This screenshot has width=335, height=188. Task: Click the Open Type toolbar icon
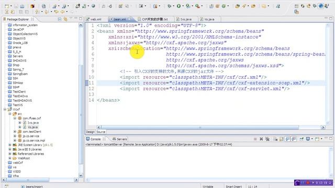[x=237, y=6]
